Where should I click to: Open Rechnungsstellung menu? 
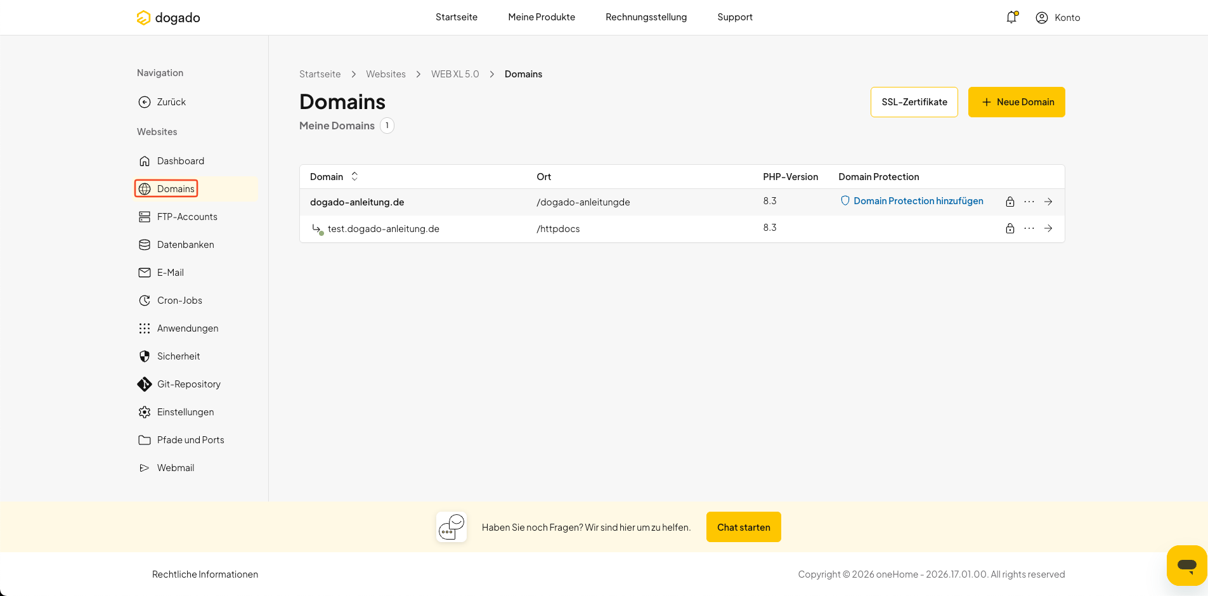click(x=646, y=17)
